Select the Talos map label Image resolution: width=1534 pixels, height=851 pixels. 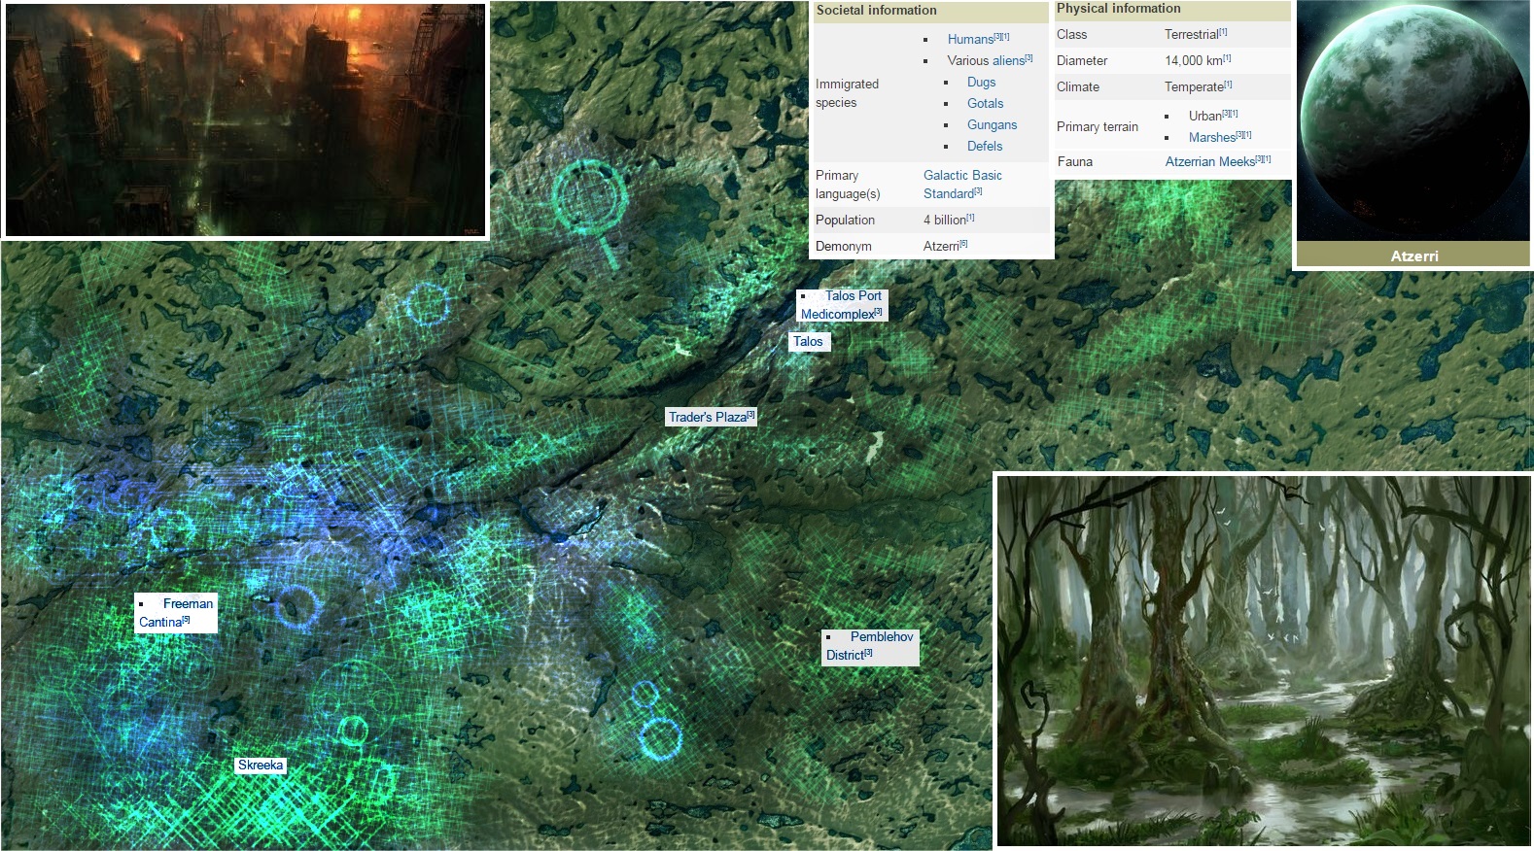(808, 342)
